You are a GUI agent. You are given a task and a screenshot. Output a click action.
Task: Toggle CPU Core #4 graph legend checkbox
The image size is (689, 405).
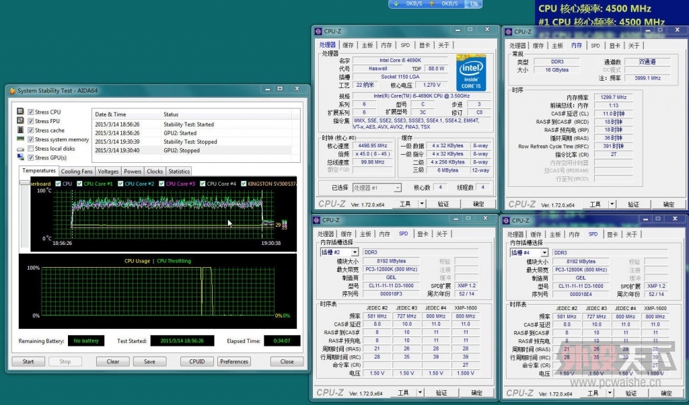203,184
